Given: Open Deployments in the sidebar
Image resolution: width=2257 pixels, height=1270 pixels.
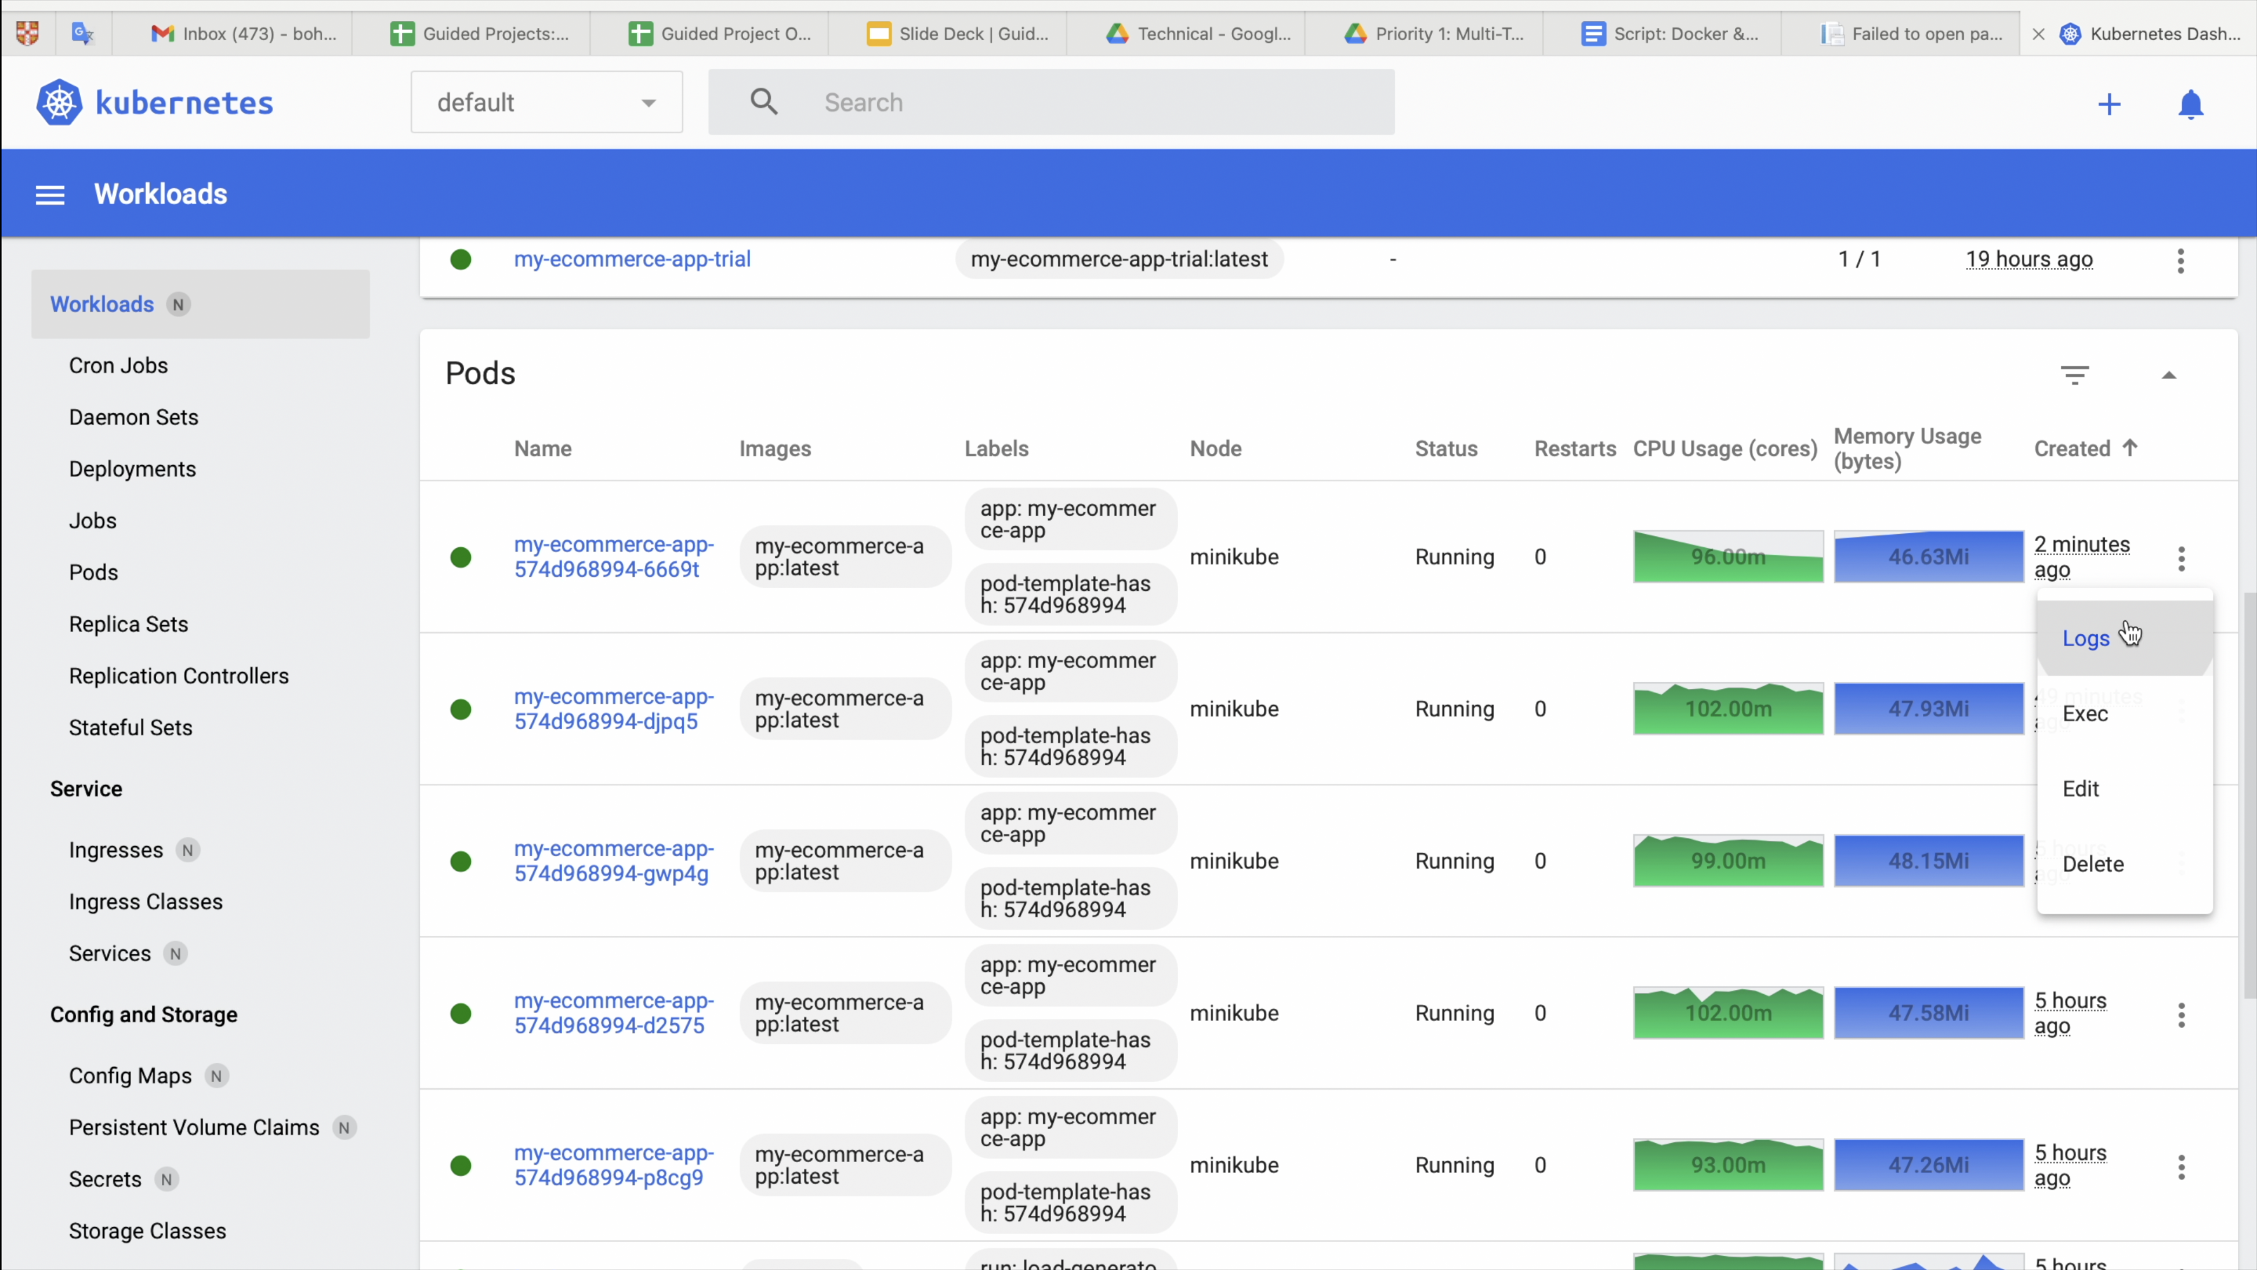Looking at the screenshot, I should pyautogui.click(x=132, y=469).
